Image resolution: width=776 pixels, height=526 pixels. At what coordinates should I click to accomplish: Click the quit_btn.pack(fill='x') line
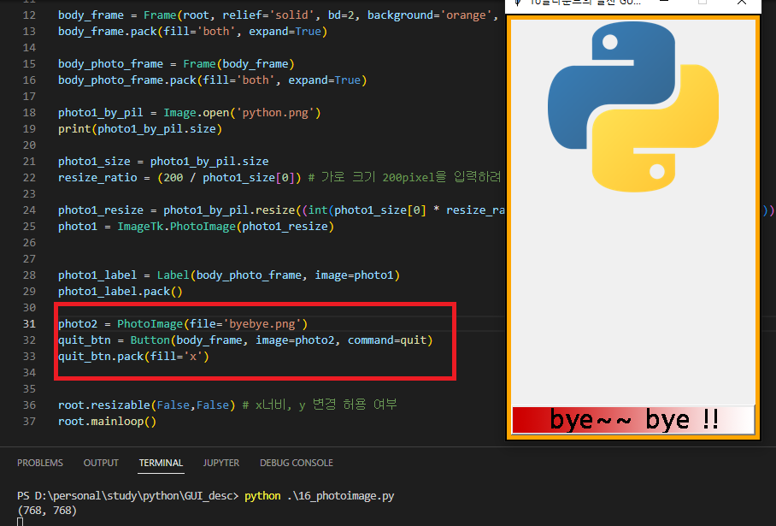tap(133, 357)
